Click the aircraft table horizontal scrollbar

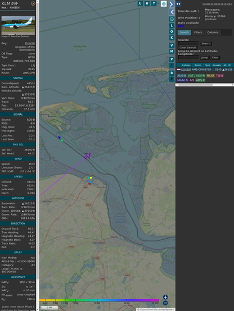205,85
